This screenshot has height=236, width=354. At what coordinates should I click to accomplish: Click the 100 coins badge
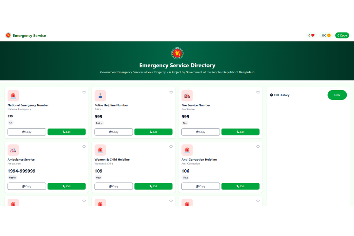(326, 35)
